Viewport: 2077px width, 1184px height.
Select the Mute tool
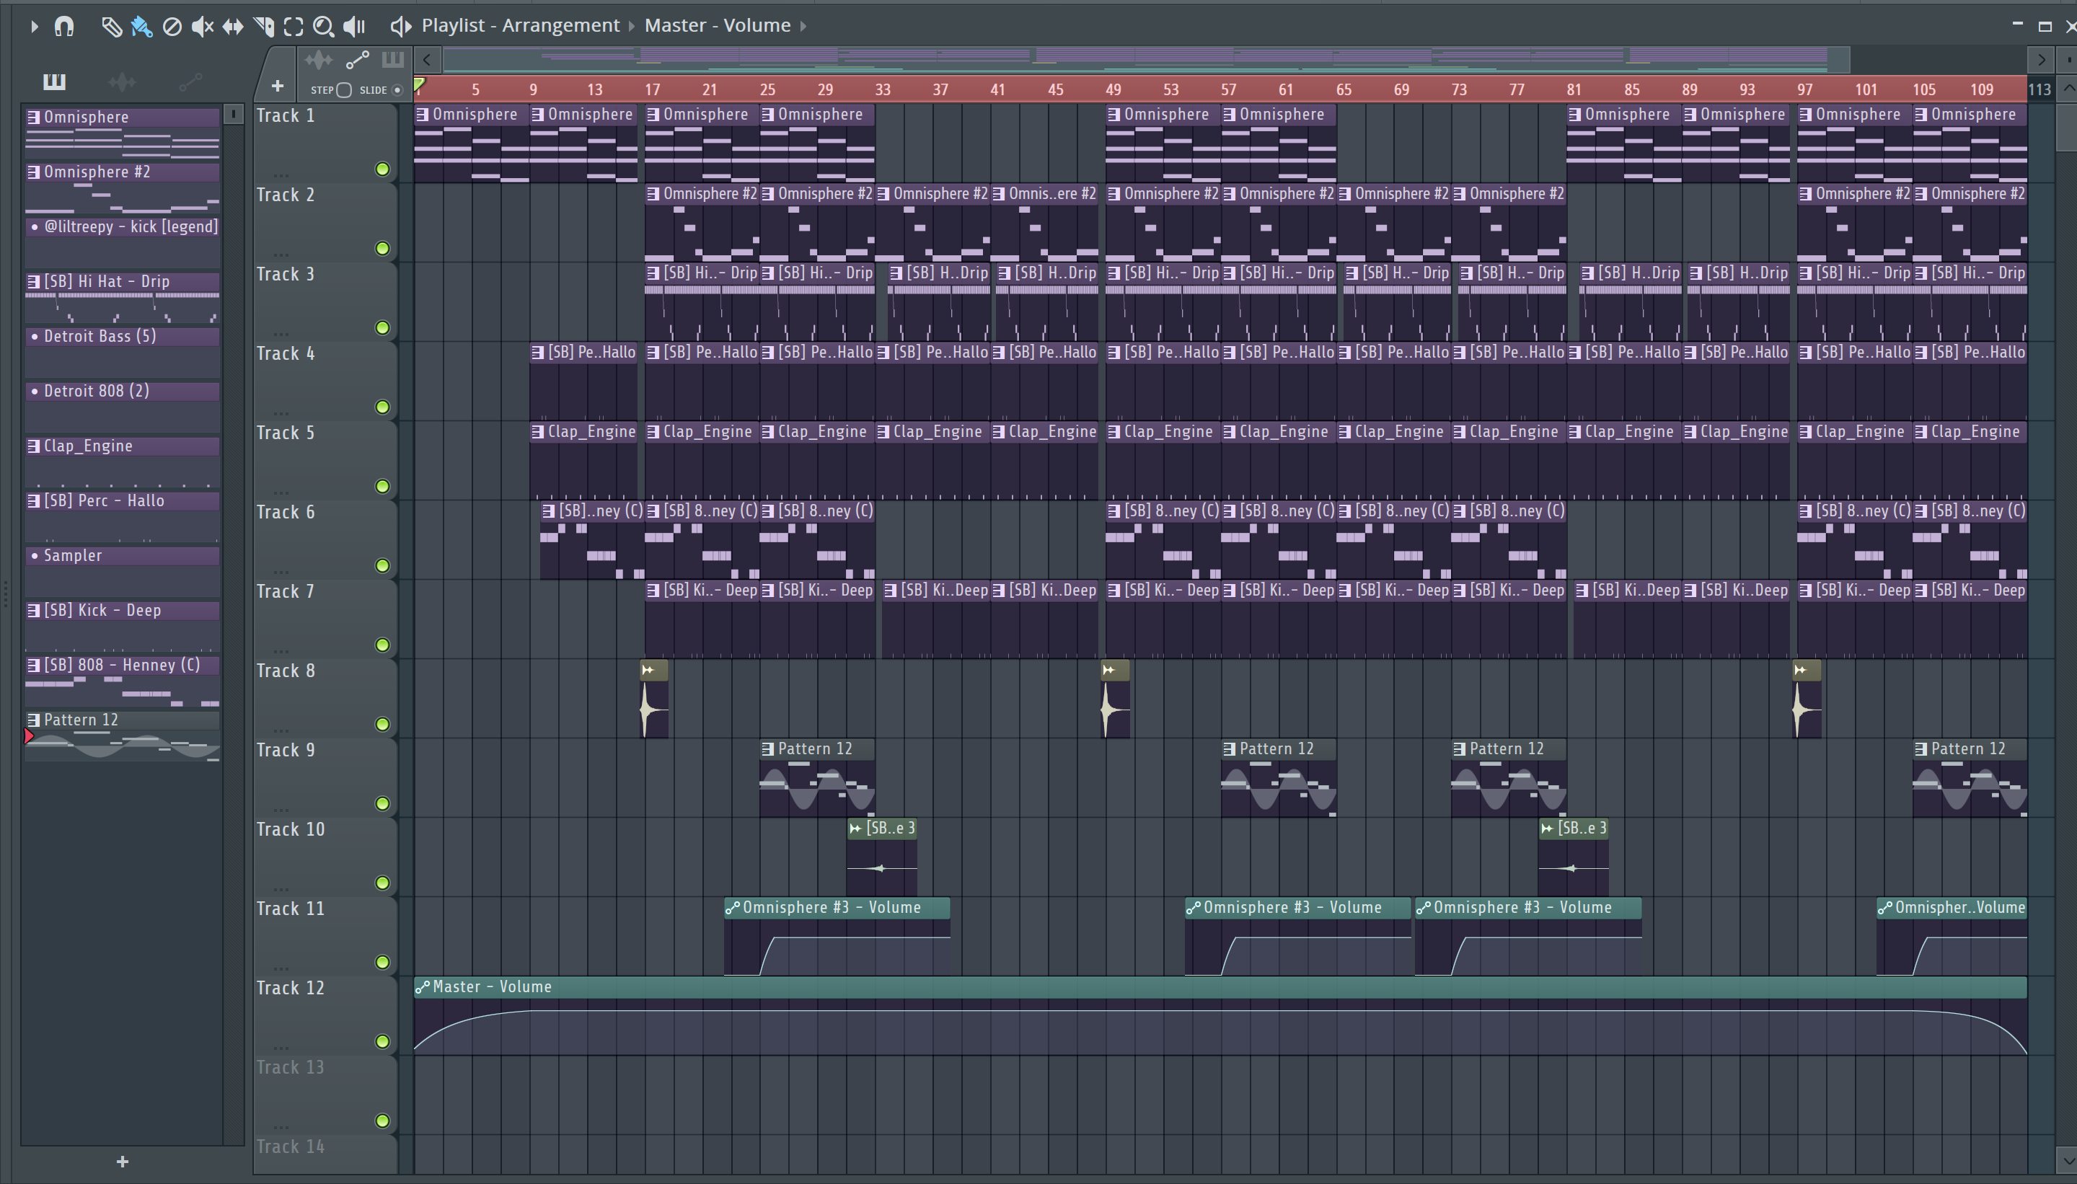click(203, 27)
